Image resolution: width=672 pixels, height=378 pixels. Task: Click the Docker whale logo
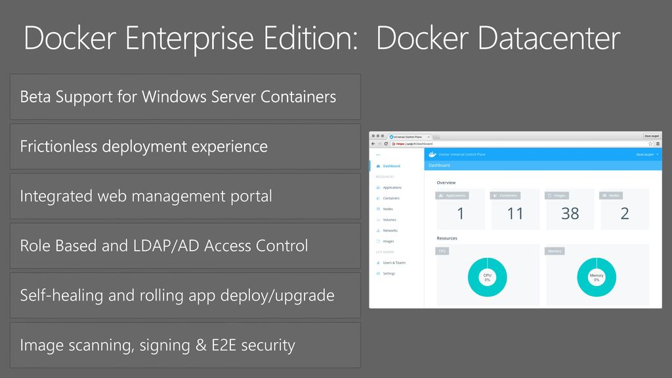(432, 154)
